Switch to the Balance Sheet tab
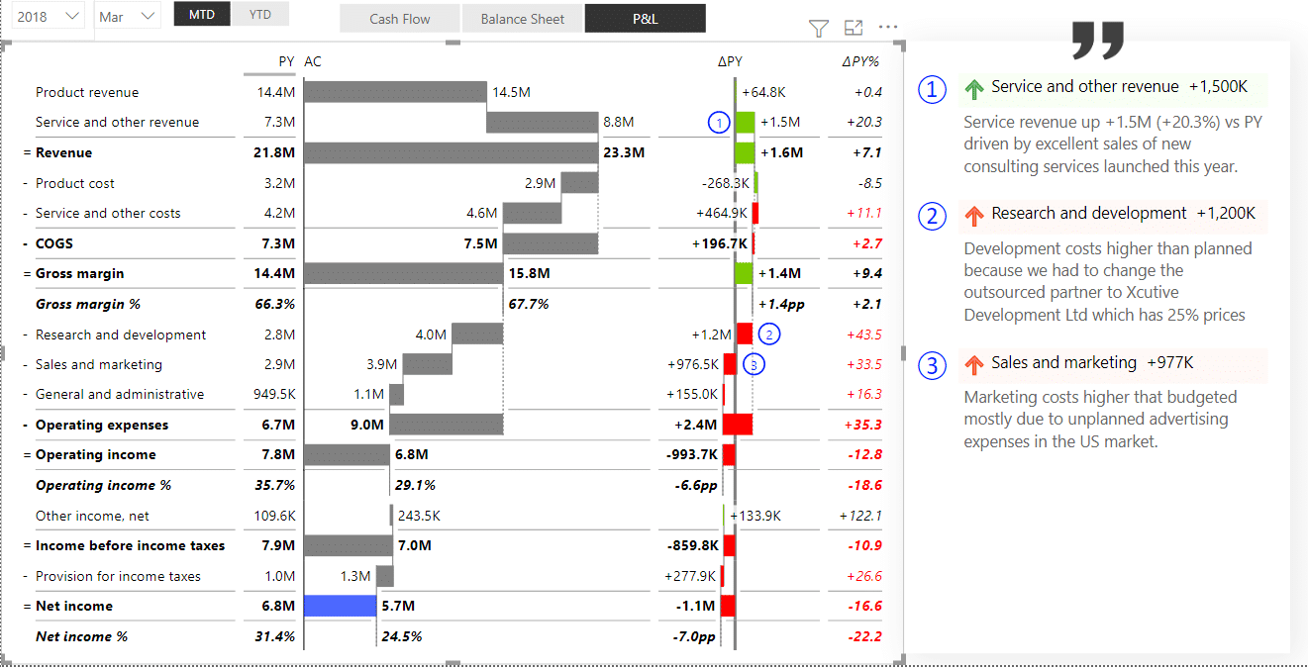Screen dimensions: 1308x669 pos(523,18)
